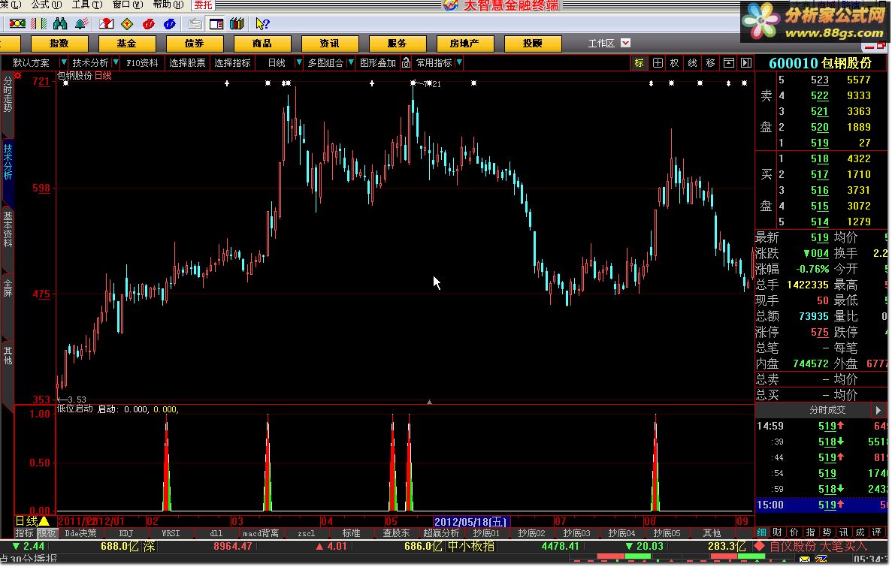This screenshot has height=567, width=892.
Task: Click the 线 drawing line icon
Action: coord(692,62)
